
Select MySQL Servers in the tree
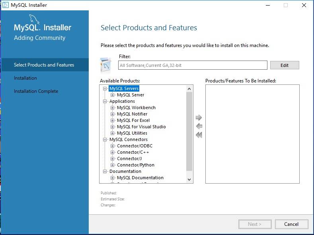pos(124,88)
